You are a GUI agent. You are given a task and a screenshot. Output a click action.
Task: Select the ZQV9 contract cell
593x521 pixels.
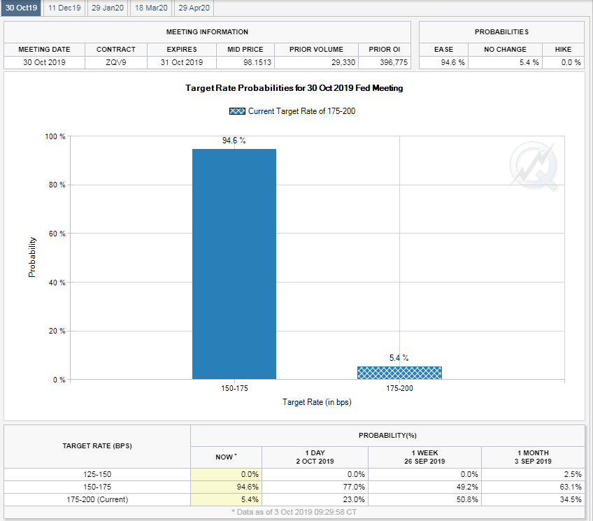[115, 62]
